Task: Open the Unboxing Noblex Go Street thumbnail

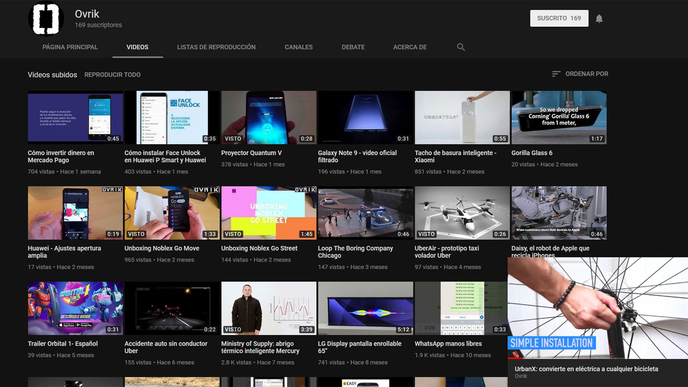Action: (x=269, y=213)
